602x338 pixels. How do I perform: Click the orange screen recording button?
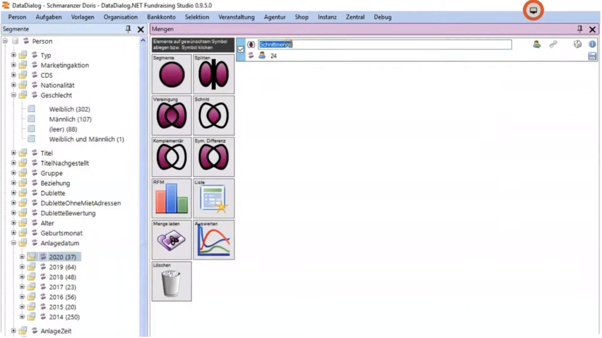533,11
